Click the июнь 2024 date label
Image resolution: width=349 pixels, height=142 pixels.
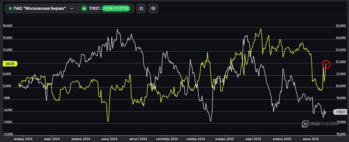110,139
